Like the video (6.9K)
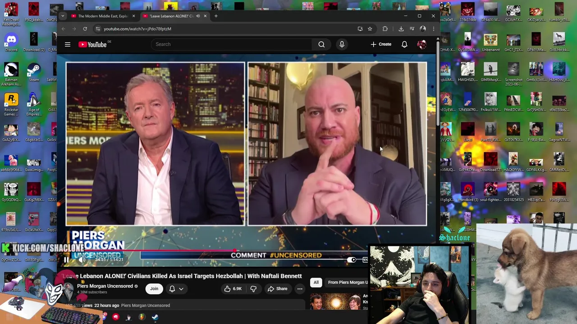The height and width of the screenshot is (324, 577). [x=233, y=289]
